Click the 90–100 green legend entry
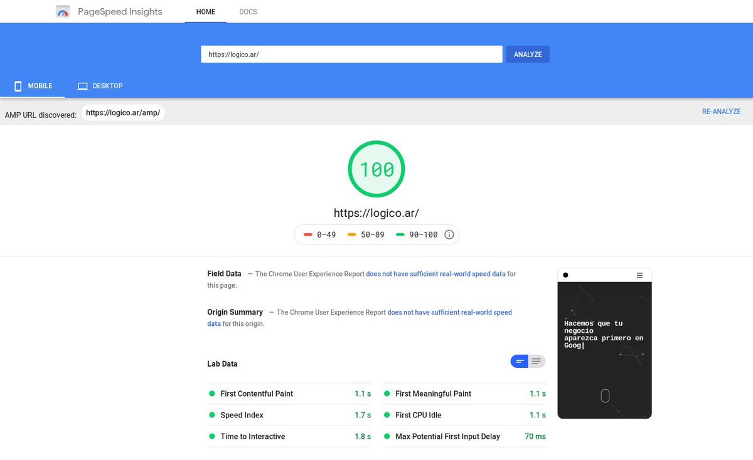The image size is (753, 460). point(417,234)
